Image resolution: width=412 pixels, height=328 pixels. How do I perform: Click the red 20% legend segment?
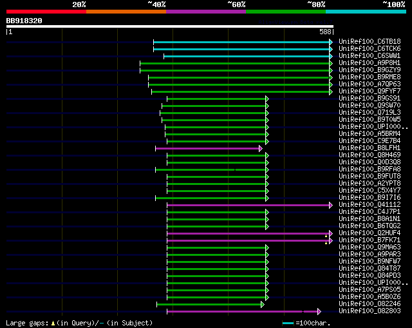point(46,12)
